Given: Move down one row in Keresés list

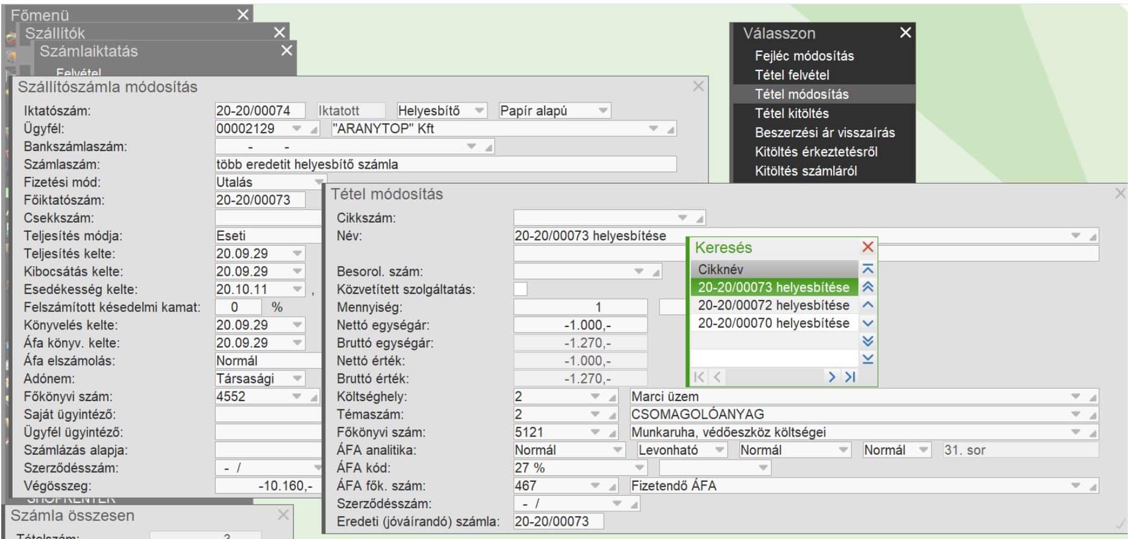Looking at the screenshot, I should [x=868, y=323].
